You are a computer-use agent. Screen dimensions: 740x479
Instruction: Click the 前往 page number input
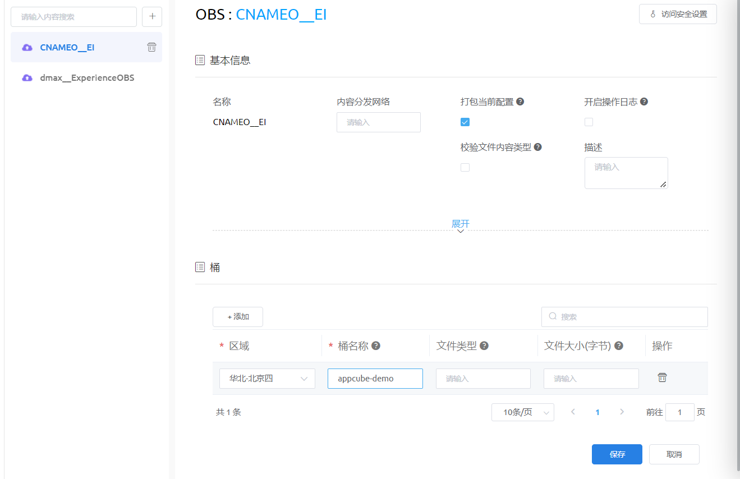coord(680,412)
